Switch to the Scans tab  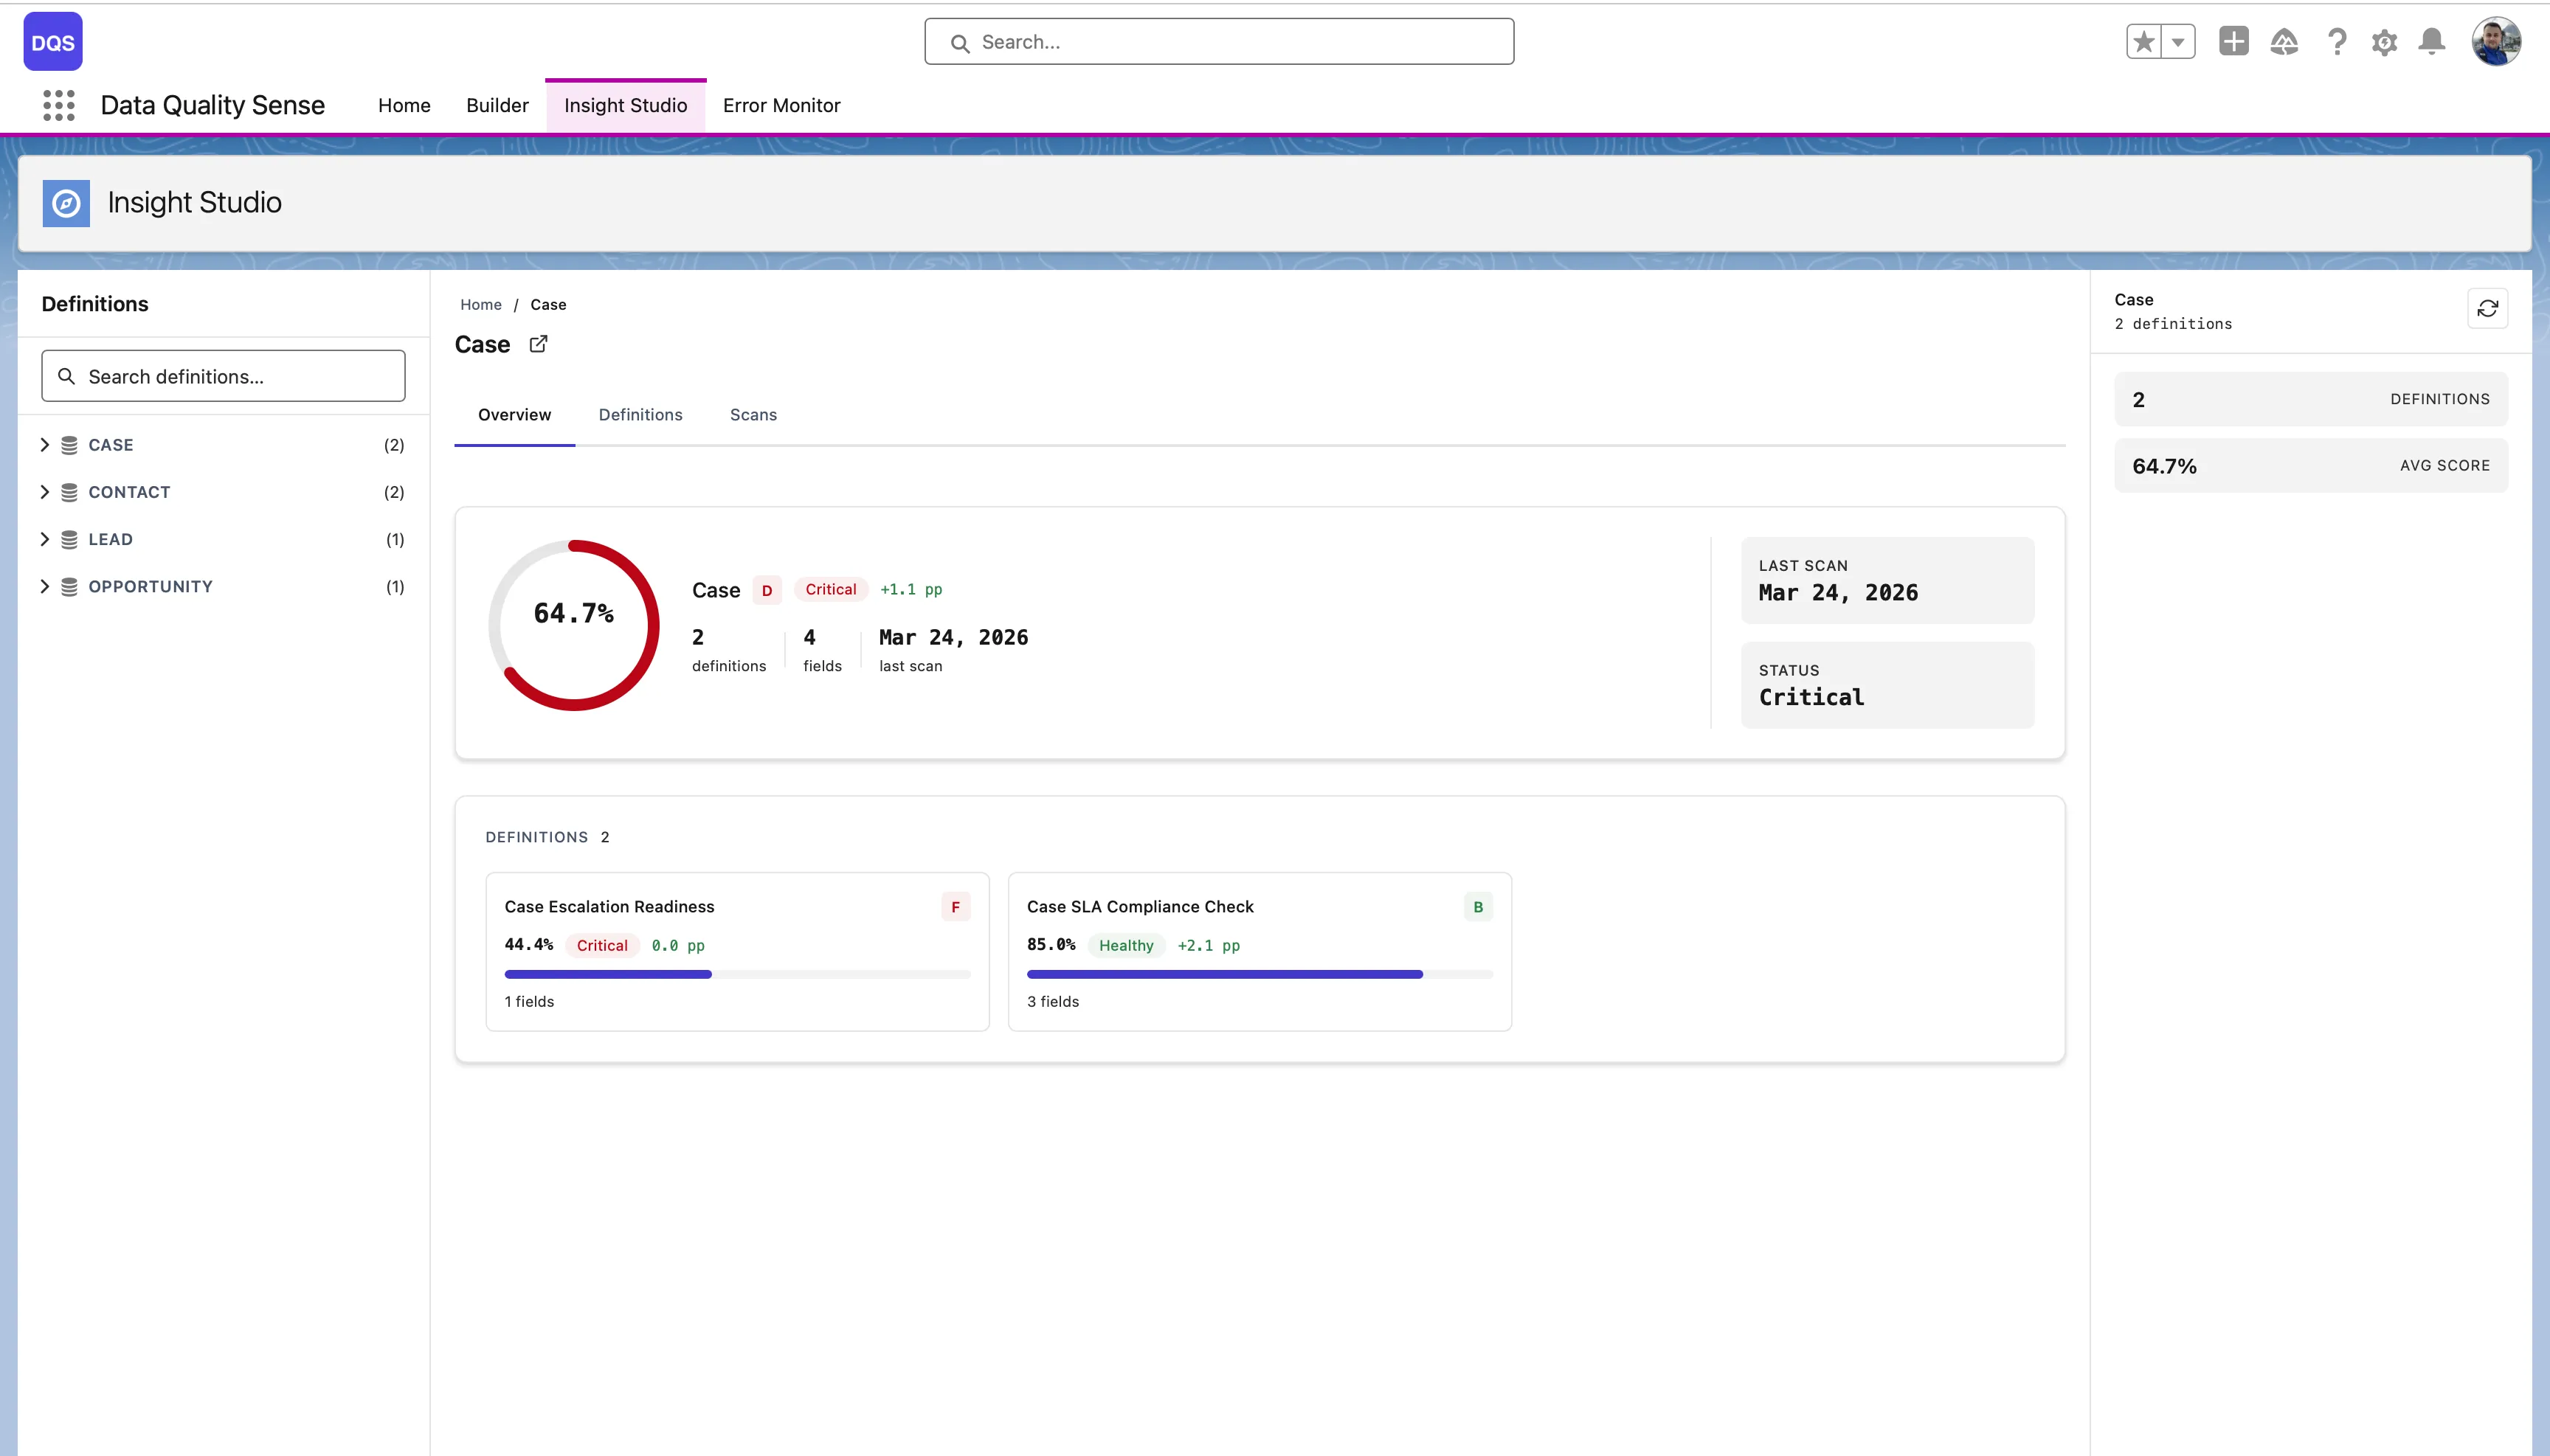(x=753, y=414)
